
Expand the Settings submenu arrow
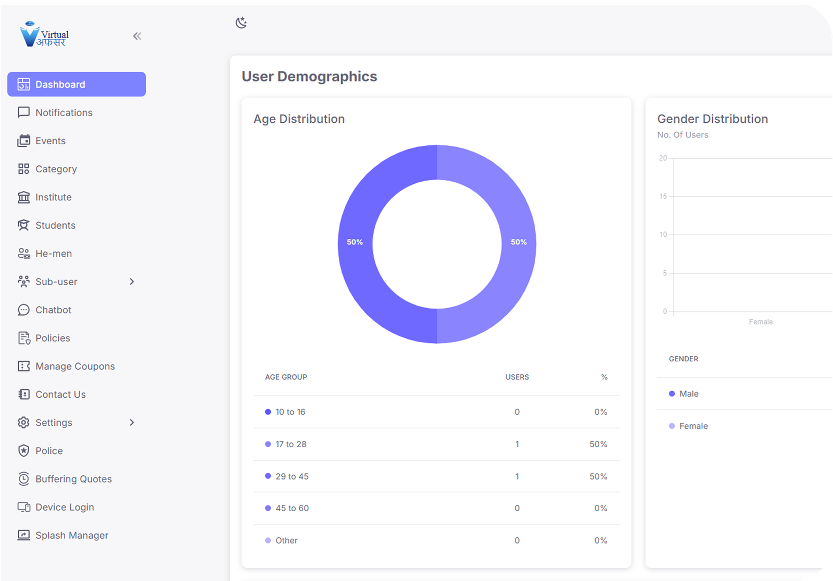[x=132, y=422]
